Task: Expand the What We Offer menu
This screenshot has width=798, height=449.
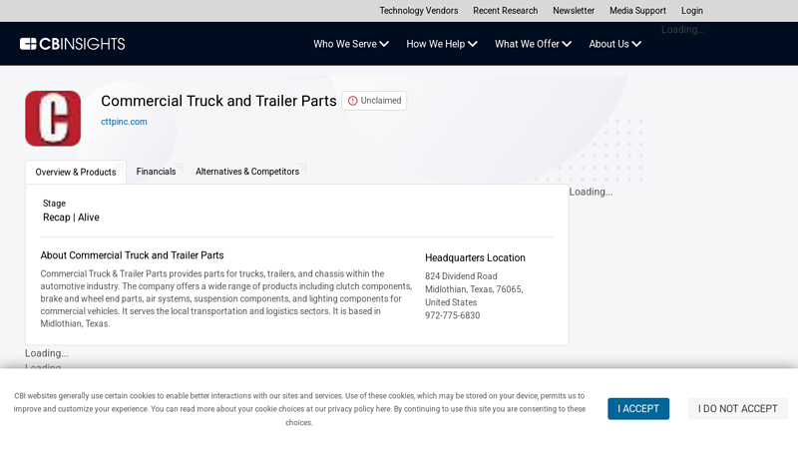Action: point(533,44)
